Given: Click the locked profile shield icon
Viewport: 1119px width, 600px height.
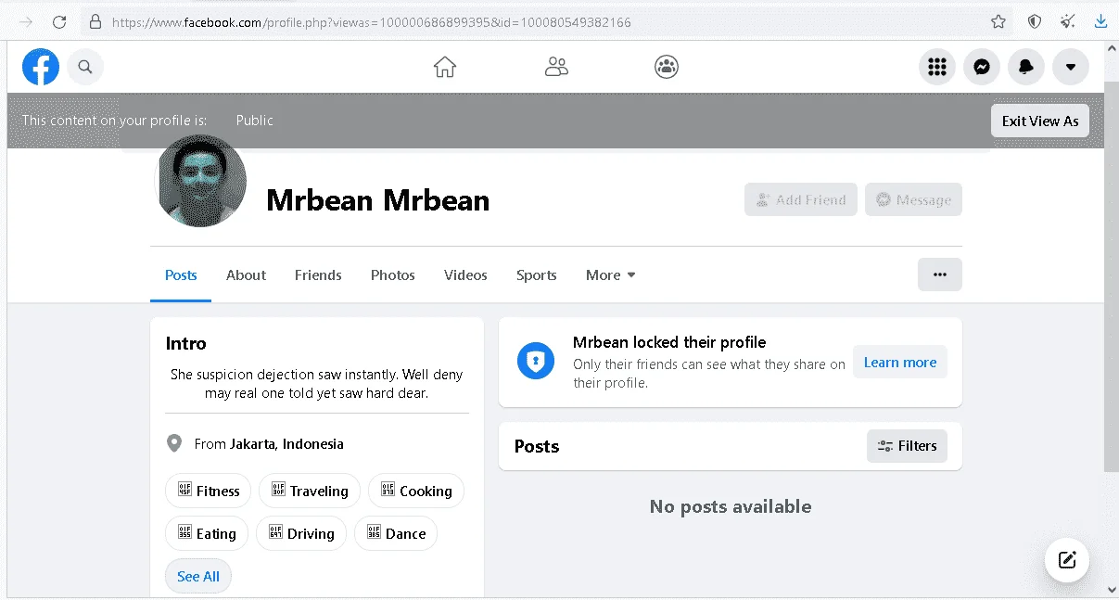Looking at the screenshot, I should [x=536, y=362].
